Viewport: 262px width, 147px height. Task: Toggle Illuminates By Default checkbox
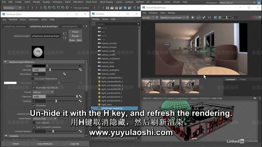coord(34,88)
